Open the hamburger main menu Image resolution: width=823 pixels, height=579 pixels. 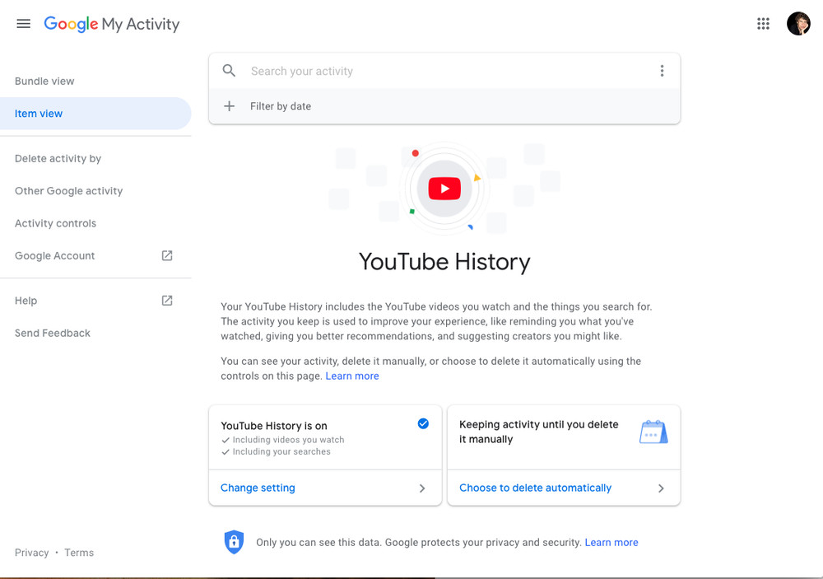coord(24,24)
